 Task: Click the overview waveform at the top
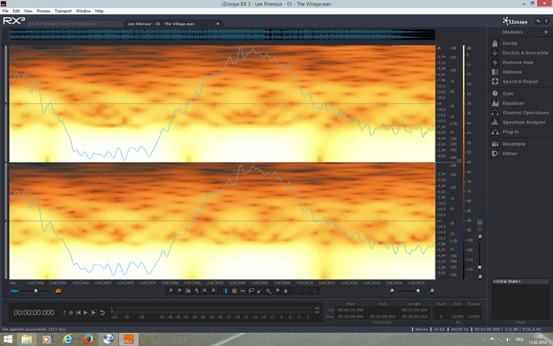coord(222,35)
